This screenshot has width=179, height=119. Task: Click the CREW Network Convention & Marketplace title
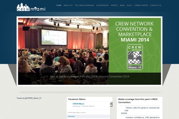tap(135, 32)
